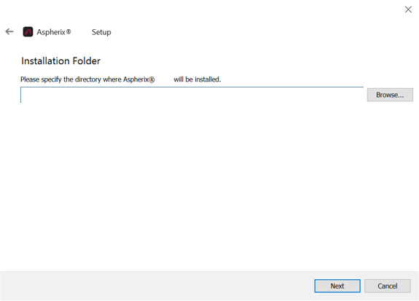This screenshot has height=301, width=419.
Task: Click Aspherix® word in the instruction sentence
Action: [138, 79]
